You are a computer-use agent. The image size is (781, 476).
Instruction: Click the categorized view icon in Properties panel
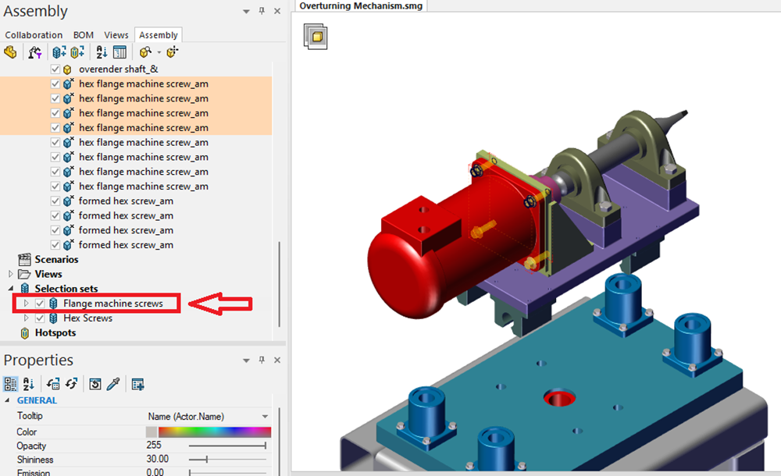coord(10,384)
